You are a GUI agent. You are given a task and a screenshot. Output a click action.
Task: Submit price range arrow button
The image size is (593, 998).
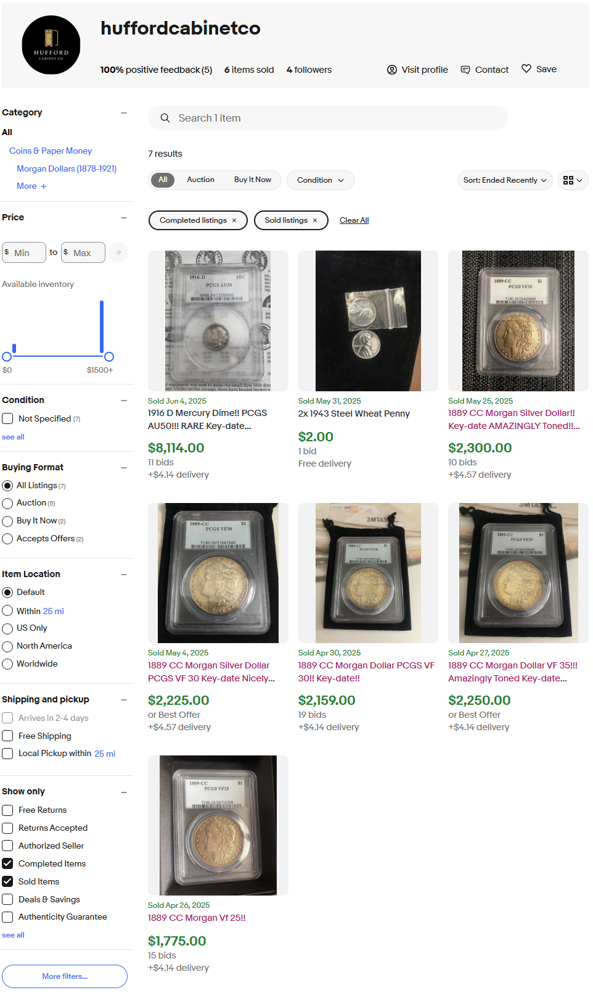click(x=118, y=252)
